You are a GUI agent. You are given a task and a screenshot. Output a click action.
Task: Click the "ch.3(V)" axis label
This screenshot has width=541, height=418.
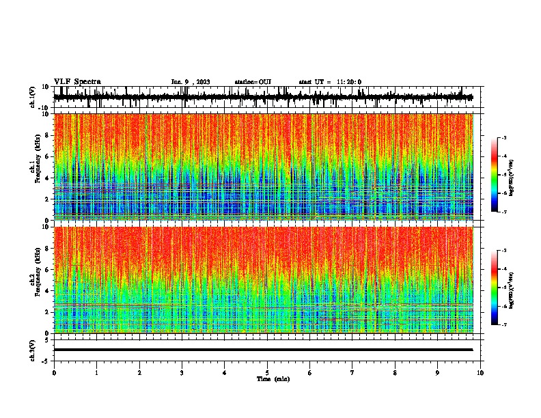(33, 350)
